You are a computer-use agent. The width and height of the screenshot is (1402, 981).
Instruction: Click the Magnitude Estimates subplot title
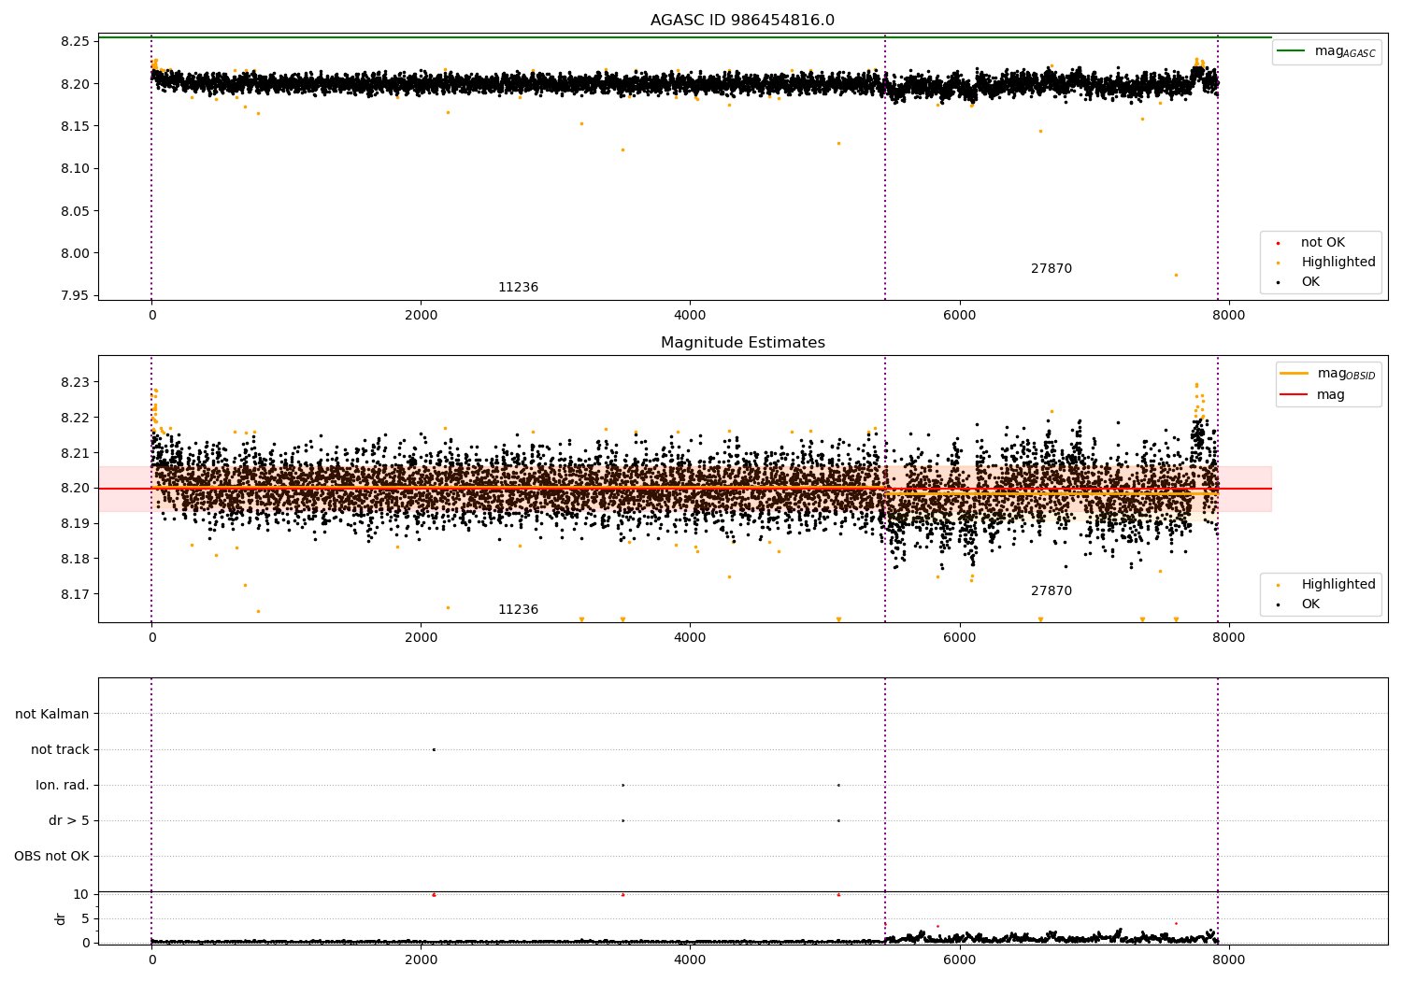pos(742,343)
